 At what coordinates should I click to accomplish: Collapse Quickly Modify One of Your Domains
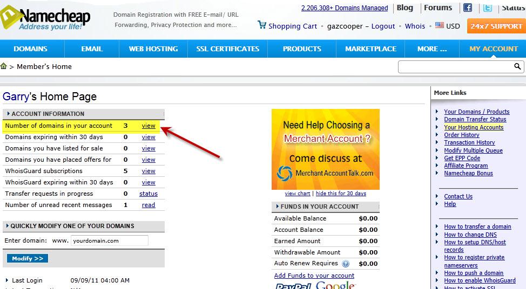(x=6, y=226)
